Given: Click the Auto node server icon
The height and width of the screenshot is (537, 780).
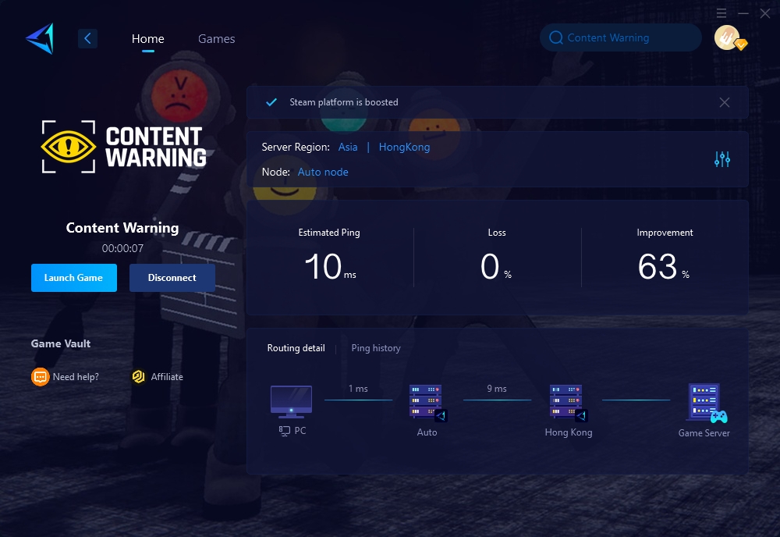Looking at the screenshot, I should [x=427, y=402].
